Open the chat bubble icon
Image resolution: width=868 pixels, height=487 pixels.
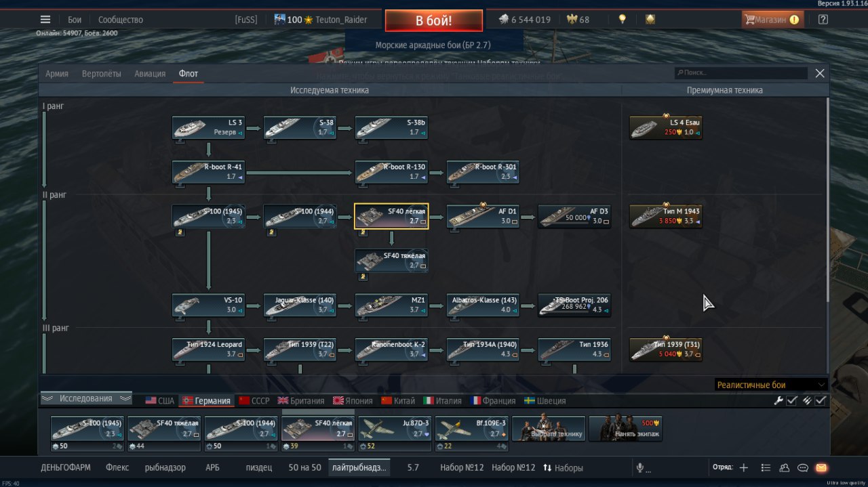tap(803, 467)
